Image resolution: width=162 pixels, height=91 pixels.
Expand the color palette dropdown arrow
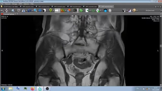137,10
